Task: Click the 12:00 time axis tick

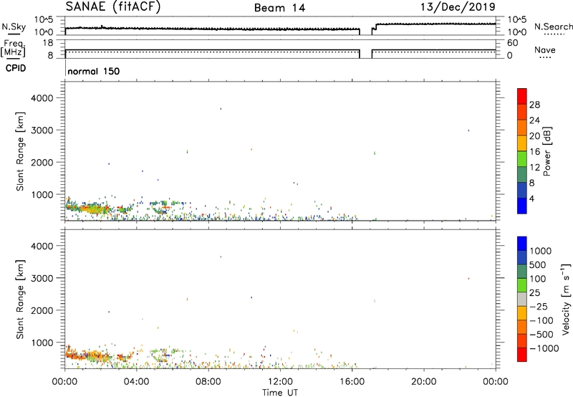Action: point(280,382)
